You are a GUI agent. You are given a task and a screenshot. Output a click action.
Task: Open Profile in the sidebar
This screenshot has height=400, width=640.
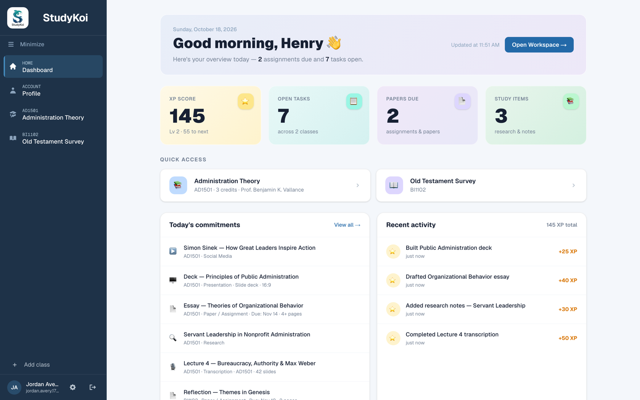(53, 90)
